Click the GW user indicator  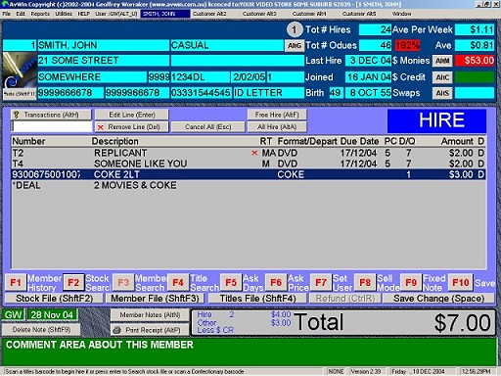(13, 315)
